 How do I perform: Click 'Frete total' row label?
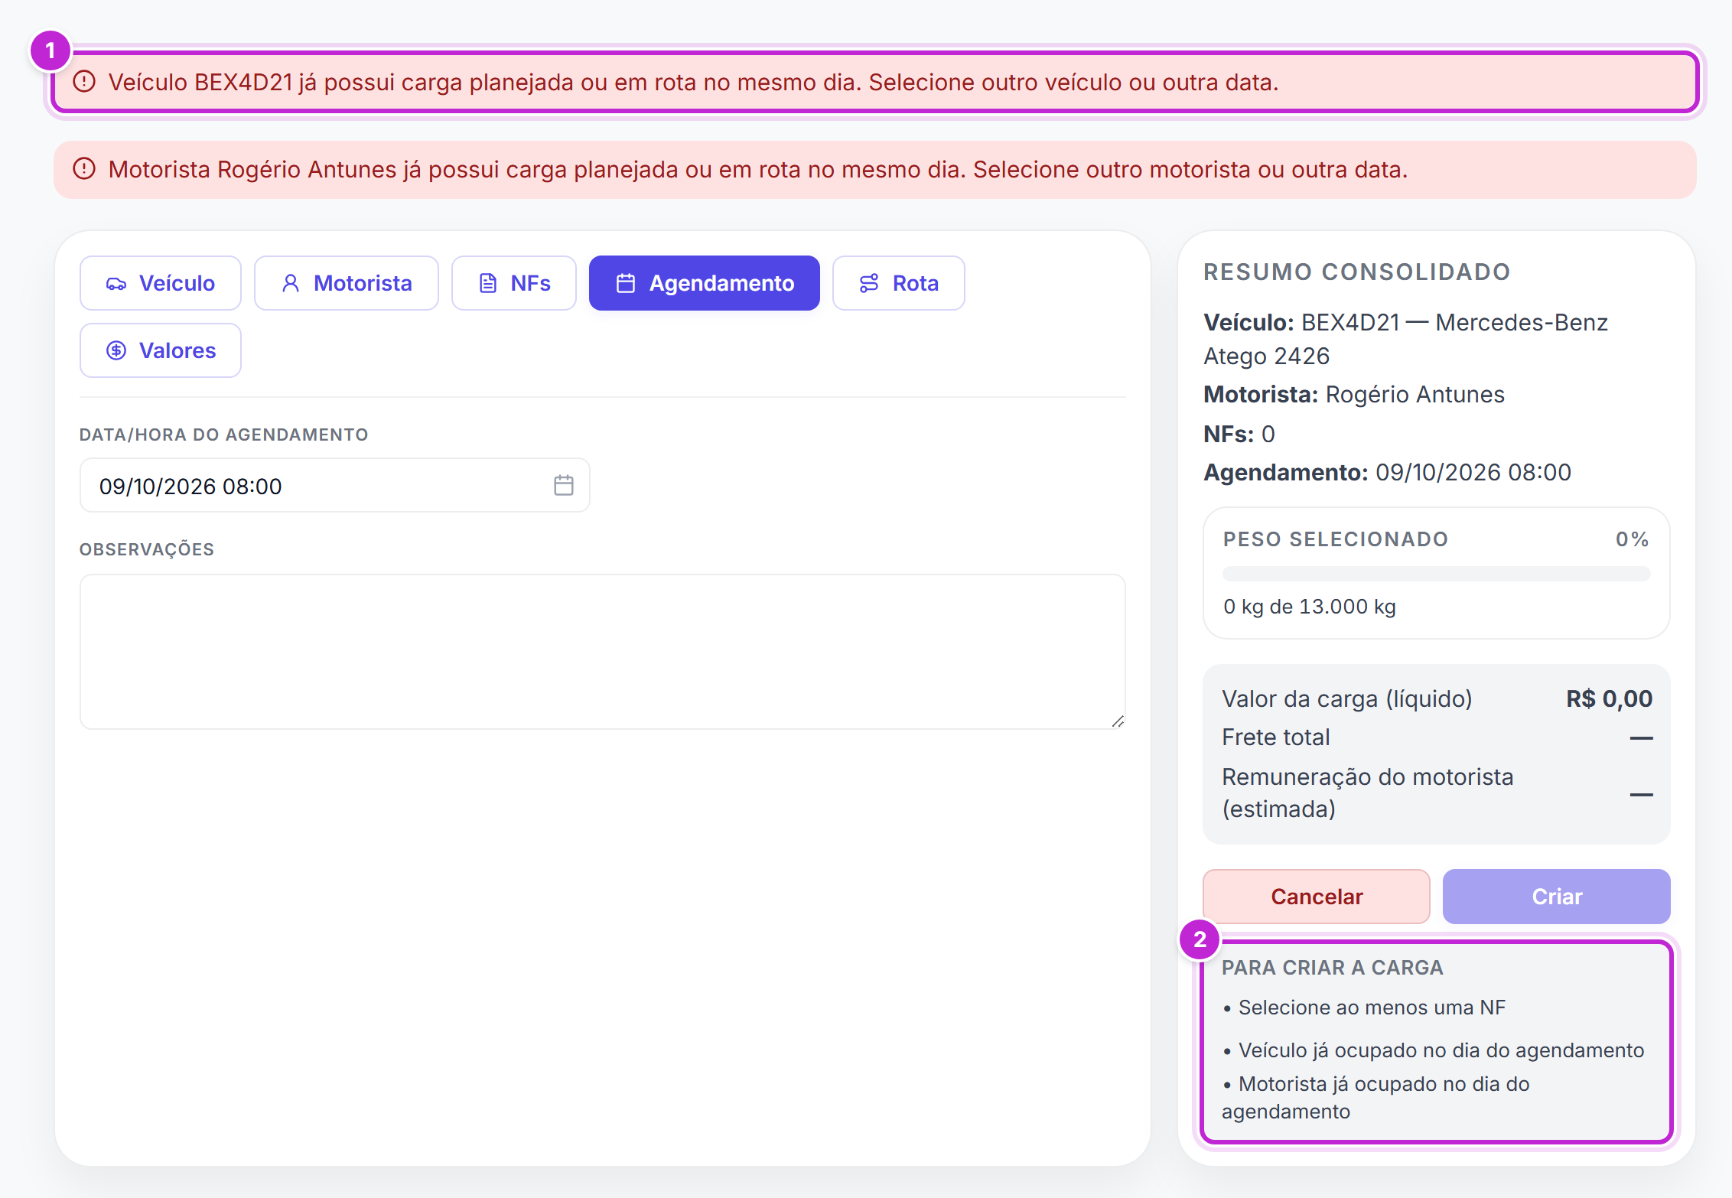(x=1276, y=737)
